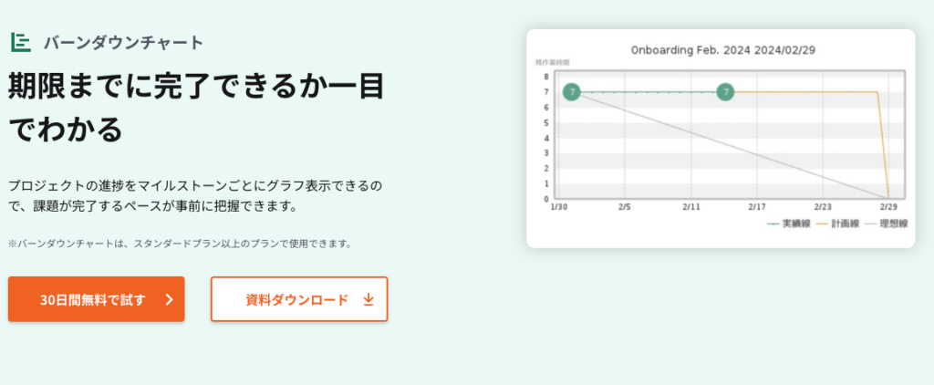Viewport: 934px width, 385px height.
Task: Click the first green 7 marker on chart
Action: pos(571,91)
